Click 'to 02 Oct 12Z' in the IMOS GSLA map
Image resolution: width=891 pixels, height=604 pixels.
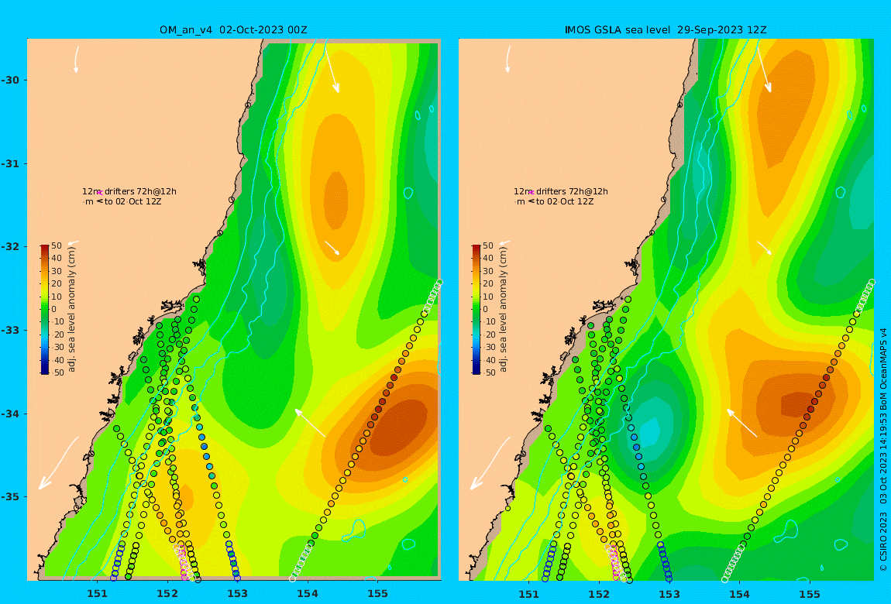coord(565,201)
